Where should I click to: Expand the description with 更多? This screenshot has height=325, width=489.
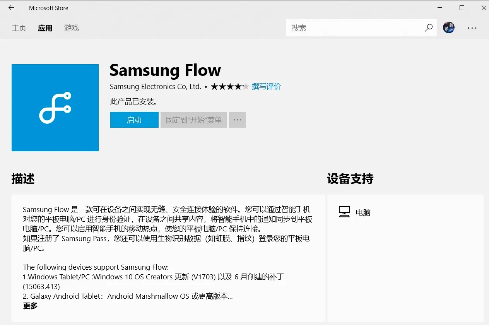coord(30,306)
